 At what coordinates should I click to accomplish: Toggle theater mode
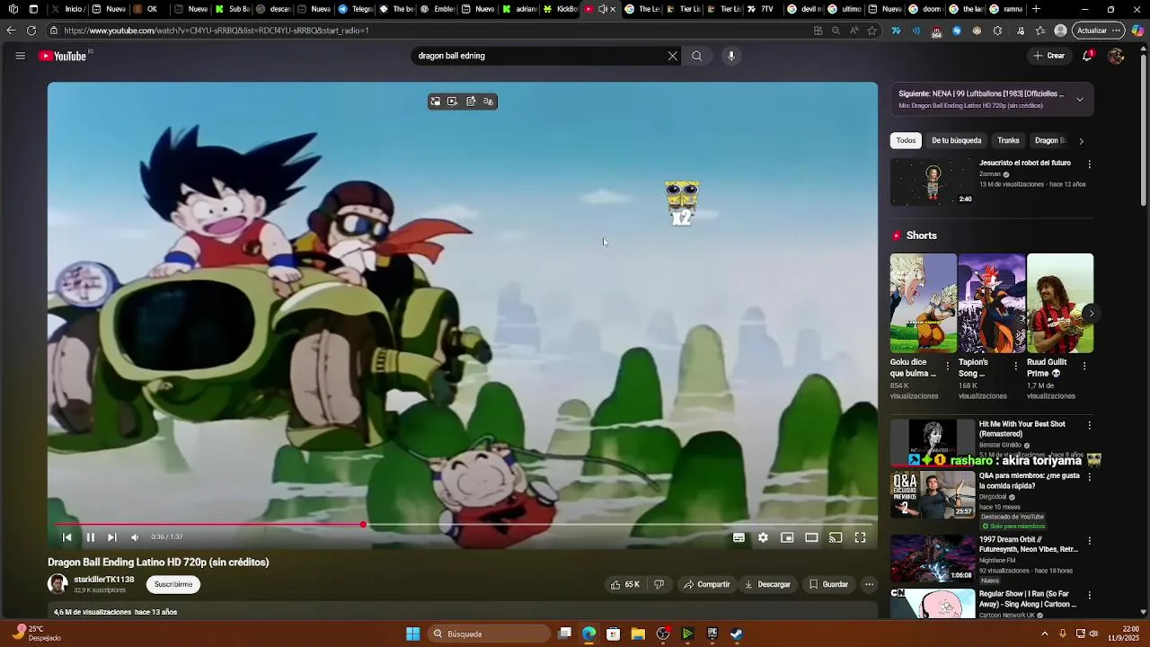coord(811,537)
